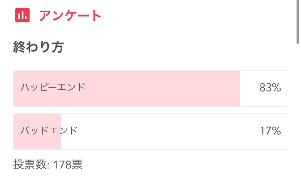
Task: Click the ハッピーエンド label text
Action: (x=53, y=87)
